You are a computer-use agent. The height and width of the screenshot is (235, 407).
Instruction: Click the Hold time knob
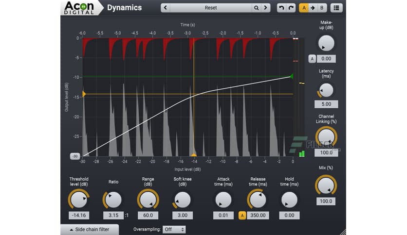pyautogui.click(x=289, y=200)
